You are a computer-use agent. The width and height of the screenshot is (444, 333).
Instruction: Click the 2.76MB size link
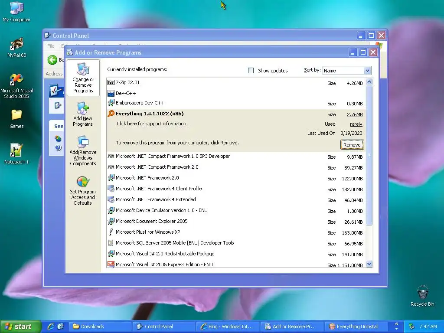coord(355,114)
